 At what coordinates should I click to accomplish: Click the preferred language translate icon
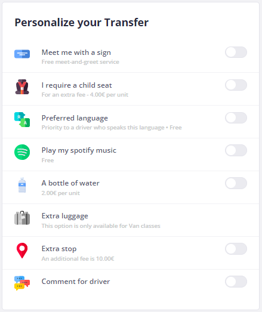coord(22,119)
